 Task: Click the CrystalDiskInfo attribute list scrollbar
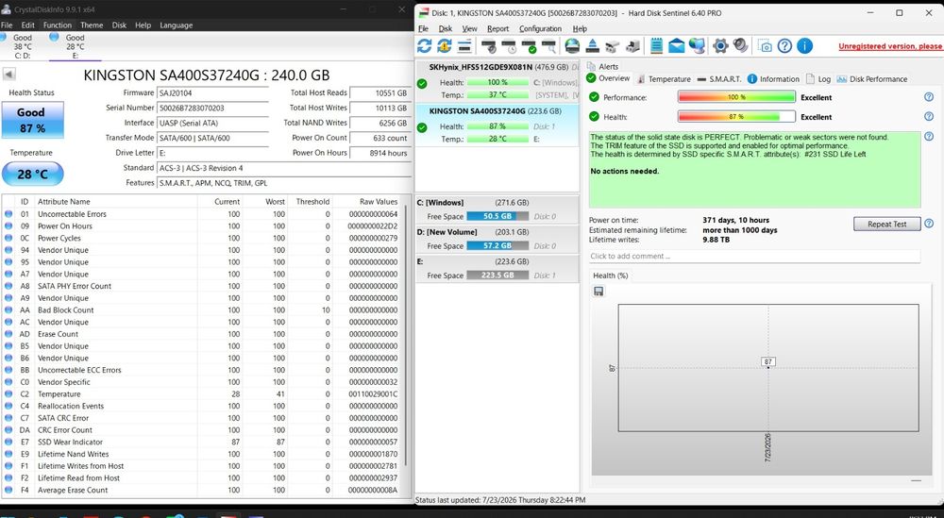point(406,337)
